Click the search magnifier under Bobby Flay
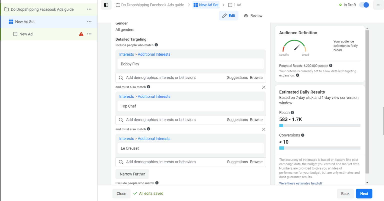384x201 pixels. [121, 78]
